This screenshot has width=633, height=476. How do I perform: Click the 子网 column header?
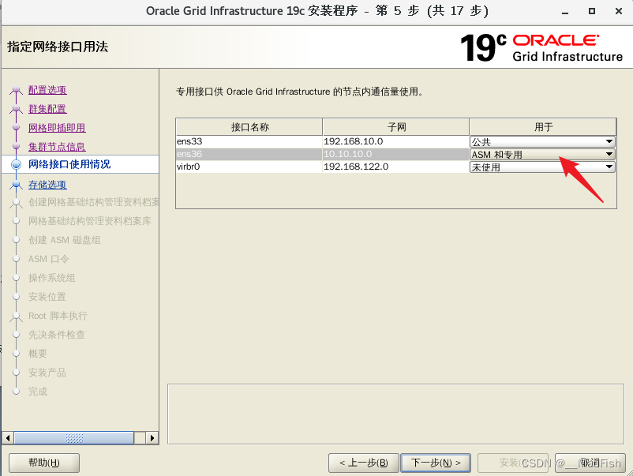pos(395,127)
